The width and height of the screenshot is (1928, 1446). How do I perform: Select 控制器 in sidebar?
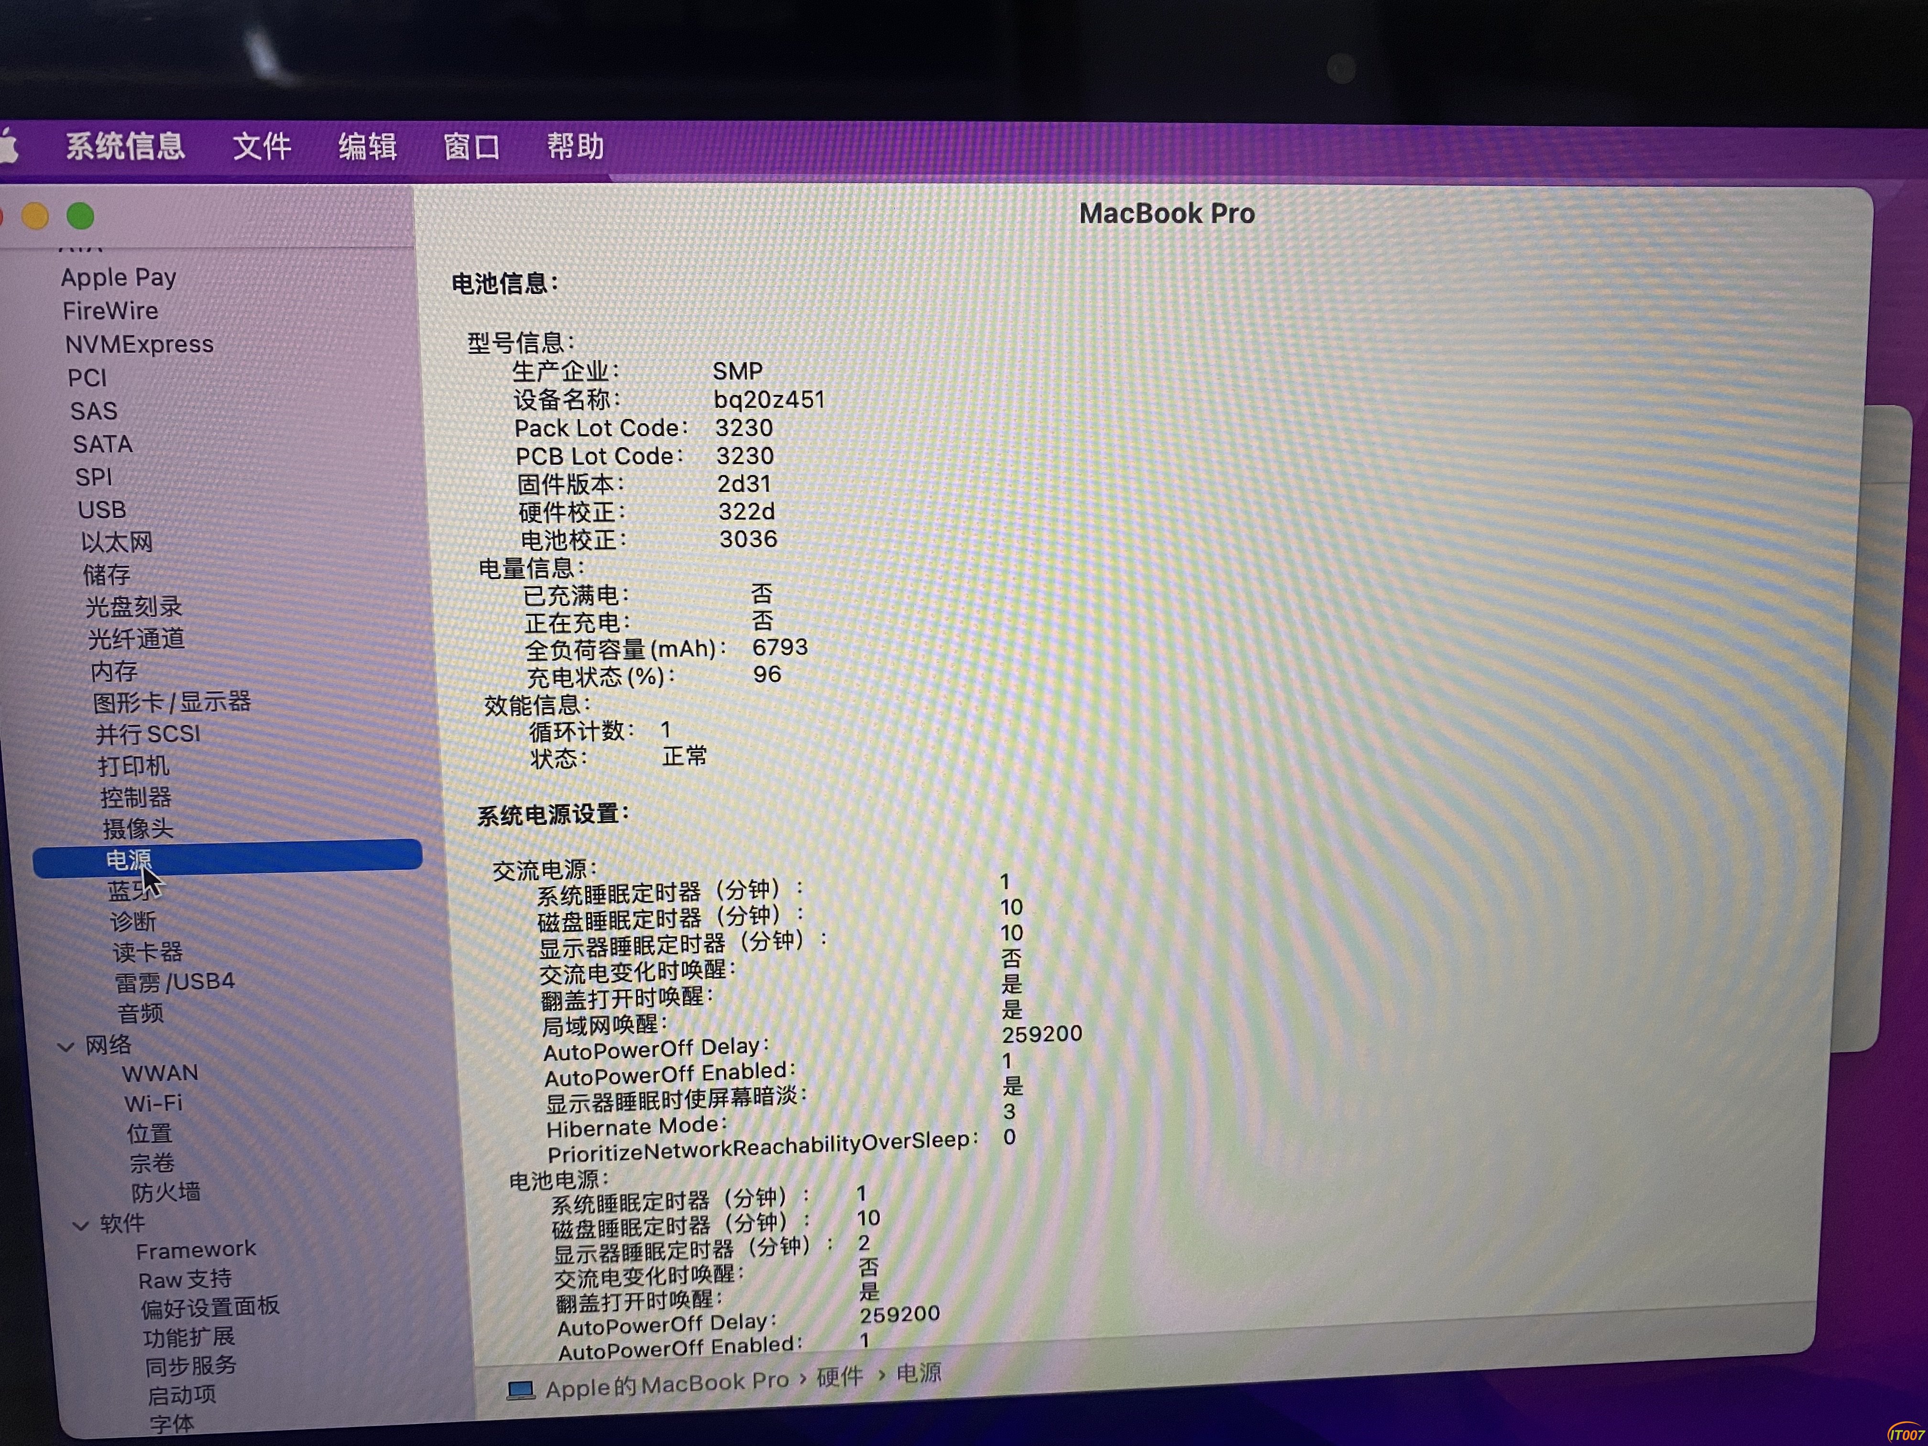coord(136,798)
